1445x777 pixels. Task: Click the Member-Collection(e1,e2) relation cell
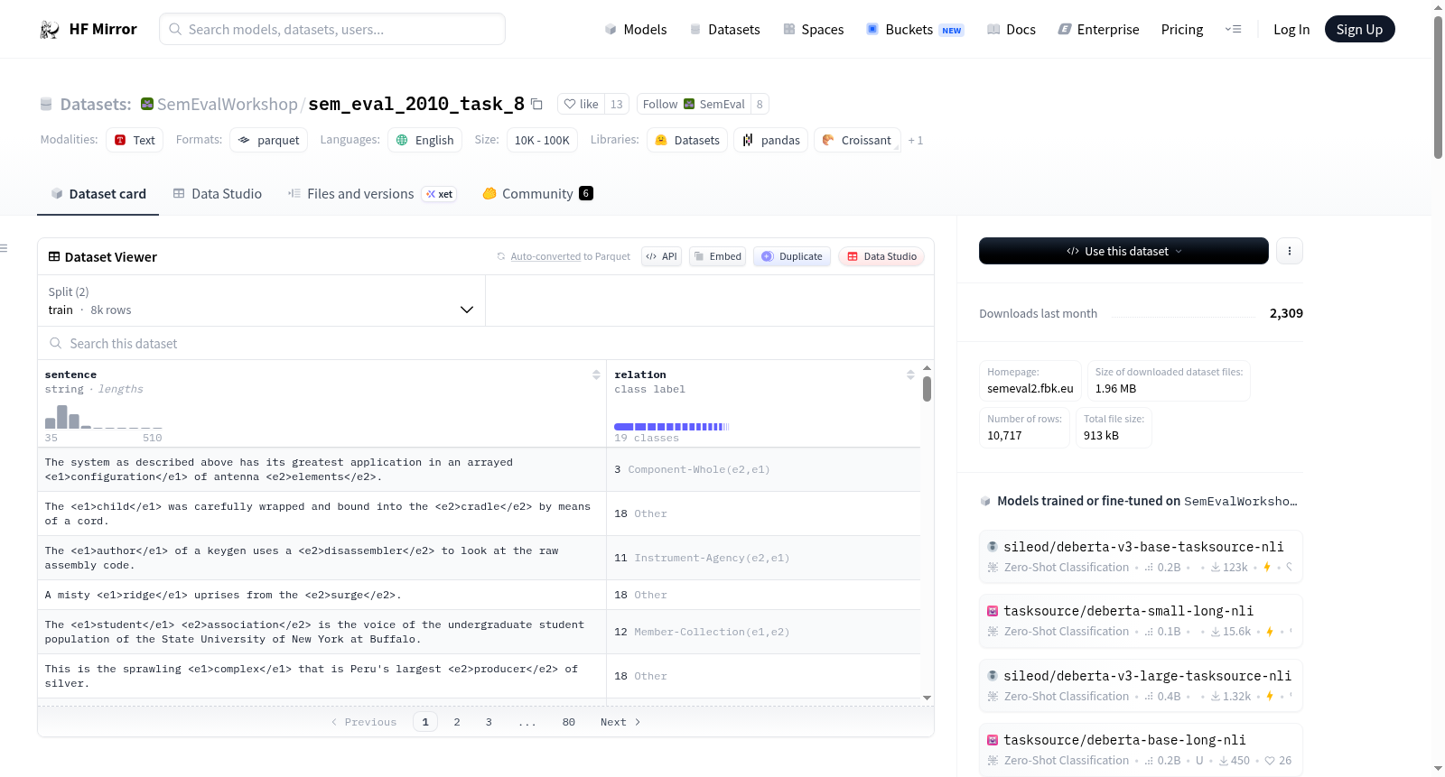(763, 632)
